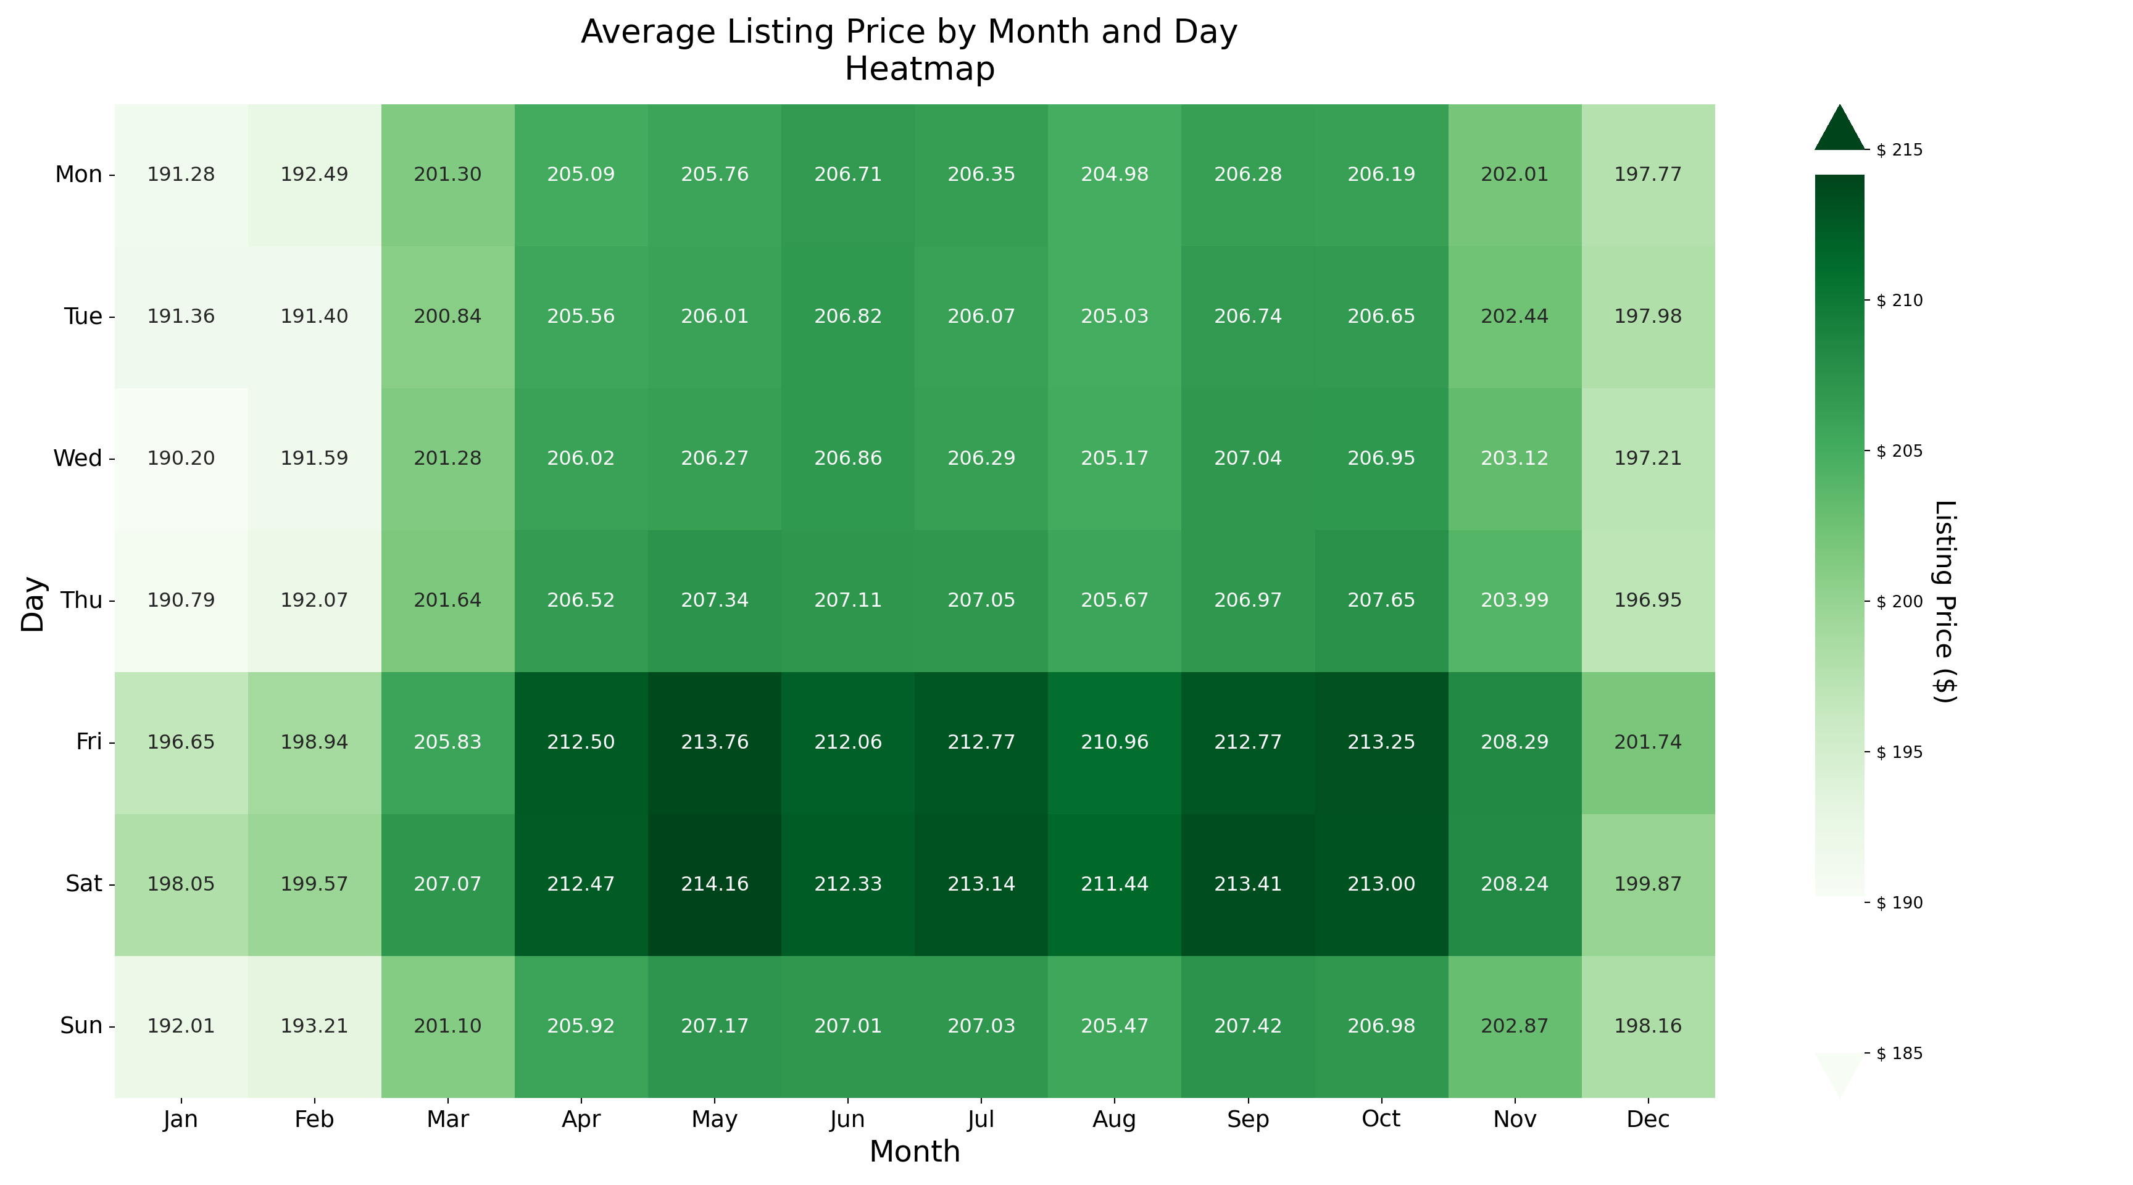
Task: Click the Thursday November cell showing 203.99
Action: [1515, 599]
